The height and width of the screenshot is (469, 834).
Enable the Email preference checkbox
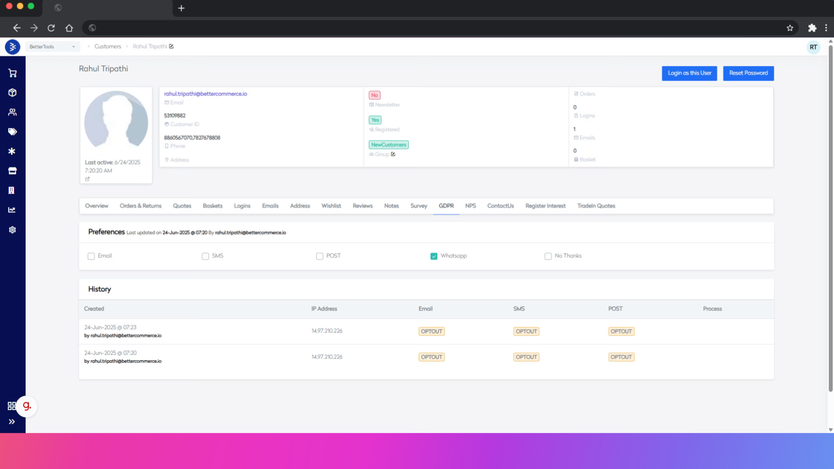tap(91, 256)
